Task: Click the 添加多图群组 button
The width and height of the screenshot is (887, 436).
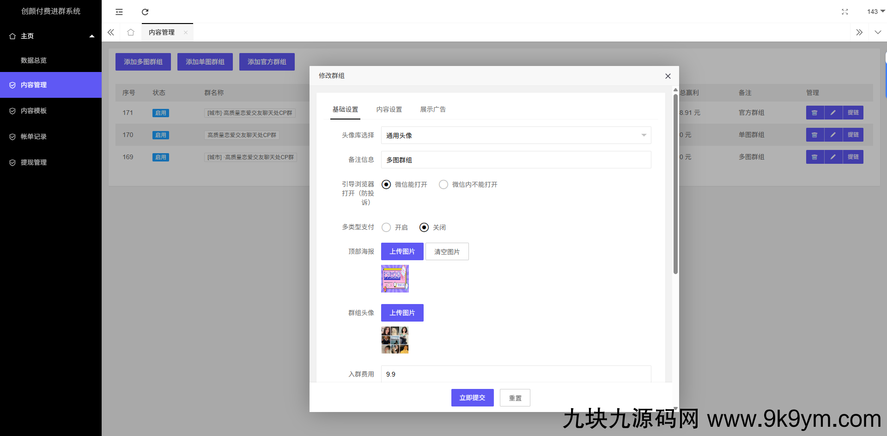Action: (143, 61)
